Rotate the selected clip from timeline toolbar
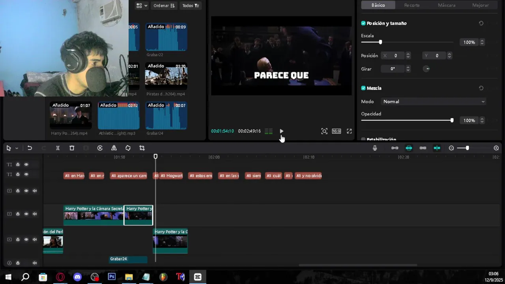The image size is (505, 284). coord(128,148)
